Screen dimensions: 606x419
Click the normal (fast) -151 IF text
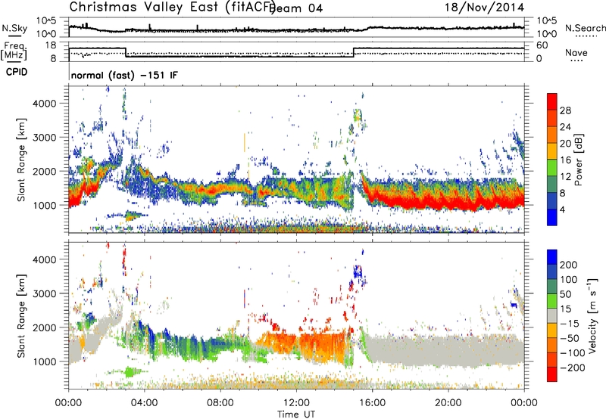click(x=124, y=76)
